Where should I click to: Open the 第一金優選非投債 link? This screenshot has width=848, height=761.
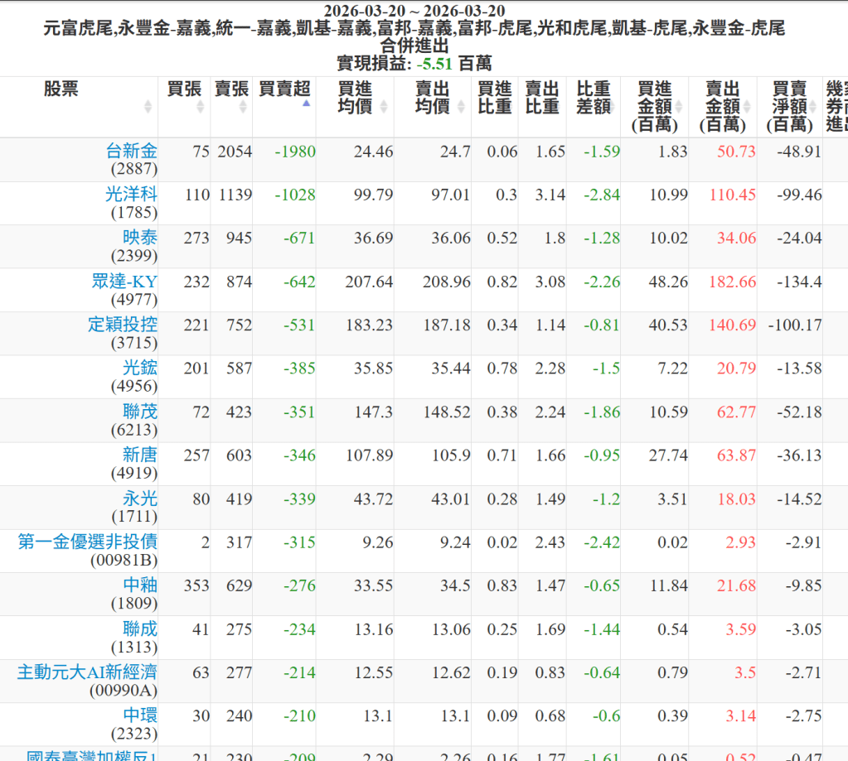pyautogui.click(x=88, y=542)
